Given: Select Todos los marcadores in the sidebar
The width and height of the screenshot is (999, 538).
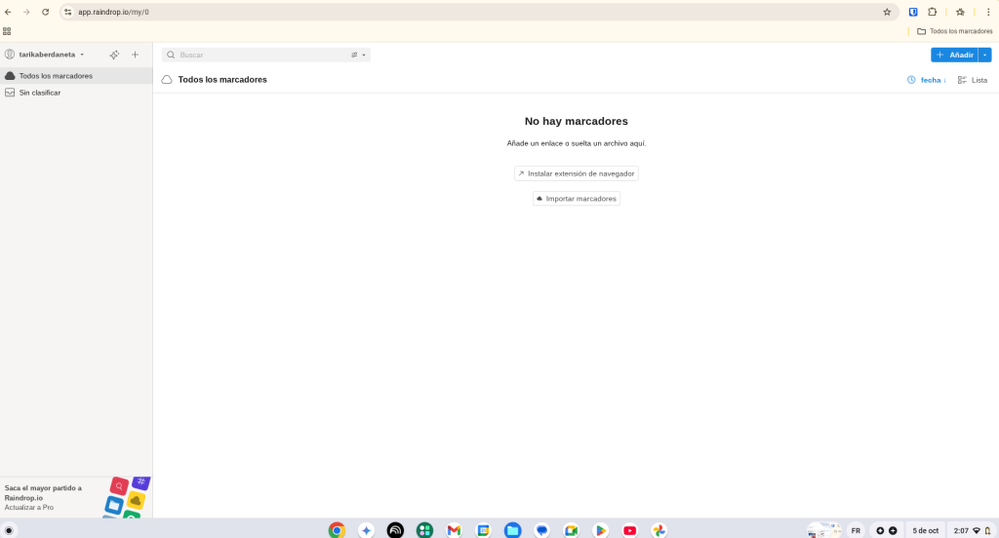Looking at the screenshot, I should click(x=56, y=76).
